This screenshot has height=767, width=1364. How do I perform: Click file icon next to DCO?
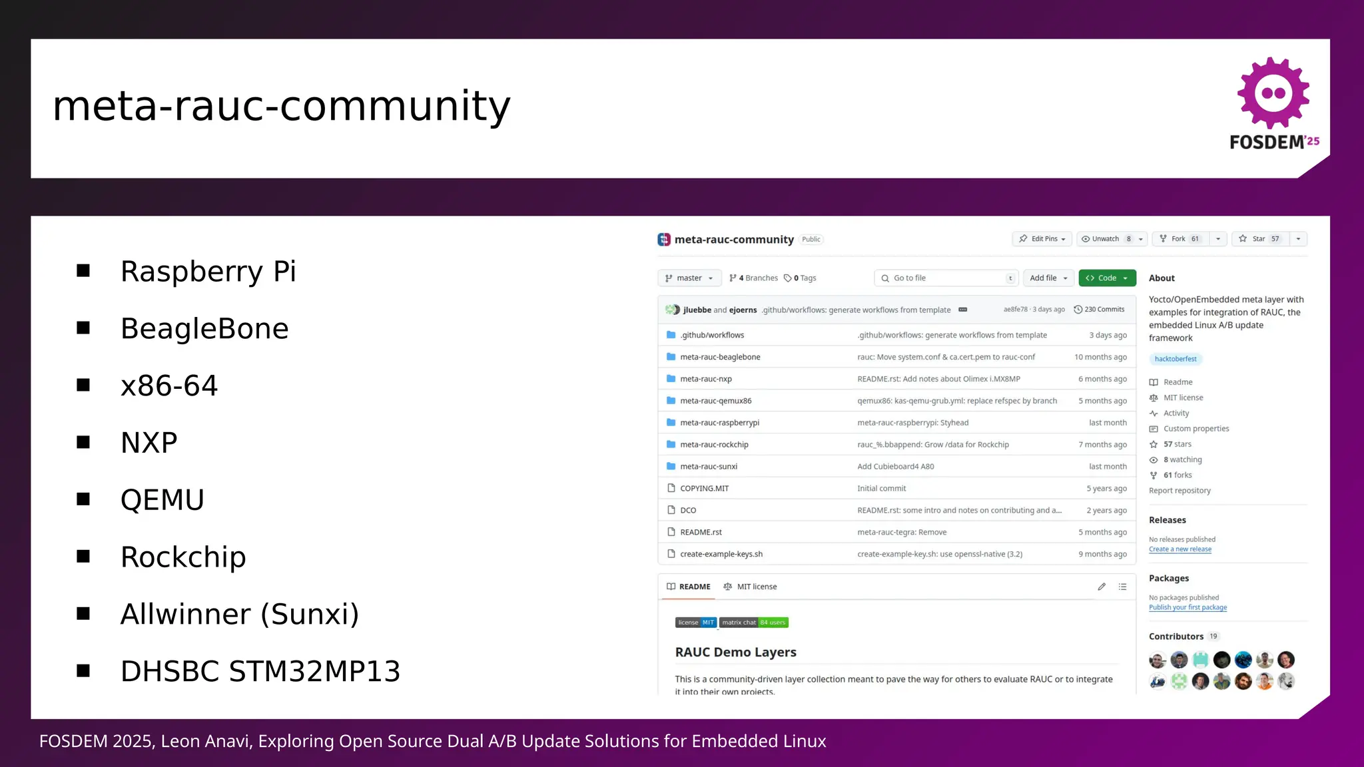[x=671, y=511]
